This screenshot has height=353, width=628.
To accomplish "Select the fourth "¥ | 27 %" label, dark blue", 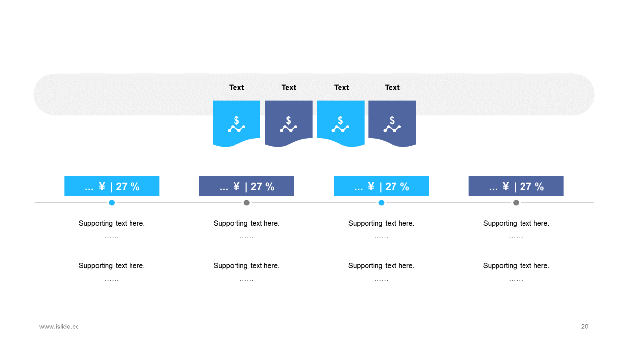I will point(516,186).
